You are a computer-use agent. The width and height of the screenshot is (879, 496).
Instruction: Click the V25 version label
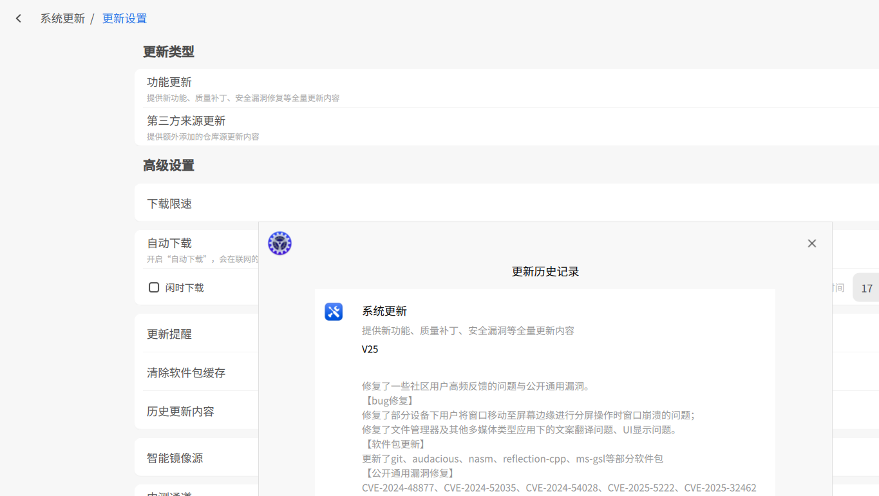click(x=370, y=349)
